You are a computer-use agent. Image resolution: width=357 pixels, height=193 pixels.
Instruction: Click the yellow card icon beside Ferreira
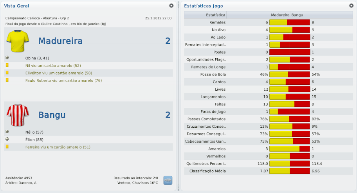click(7, 147)
